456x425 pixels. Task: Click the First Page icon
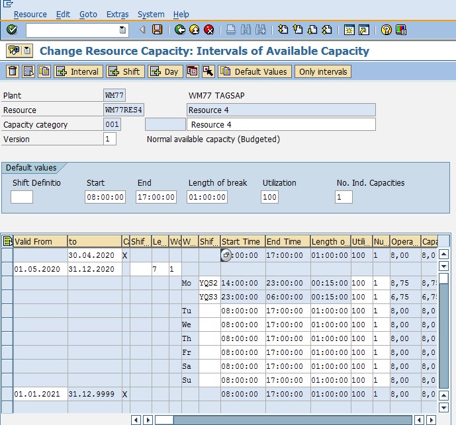(x=283, y=30)
